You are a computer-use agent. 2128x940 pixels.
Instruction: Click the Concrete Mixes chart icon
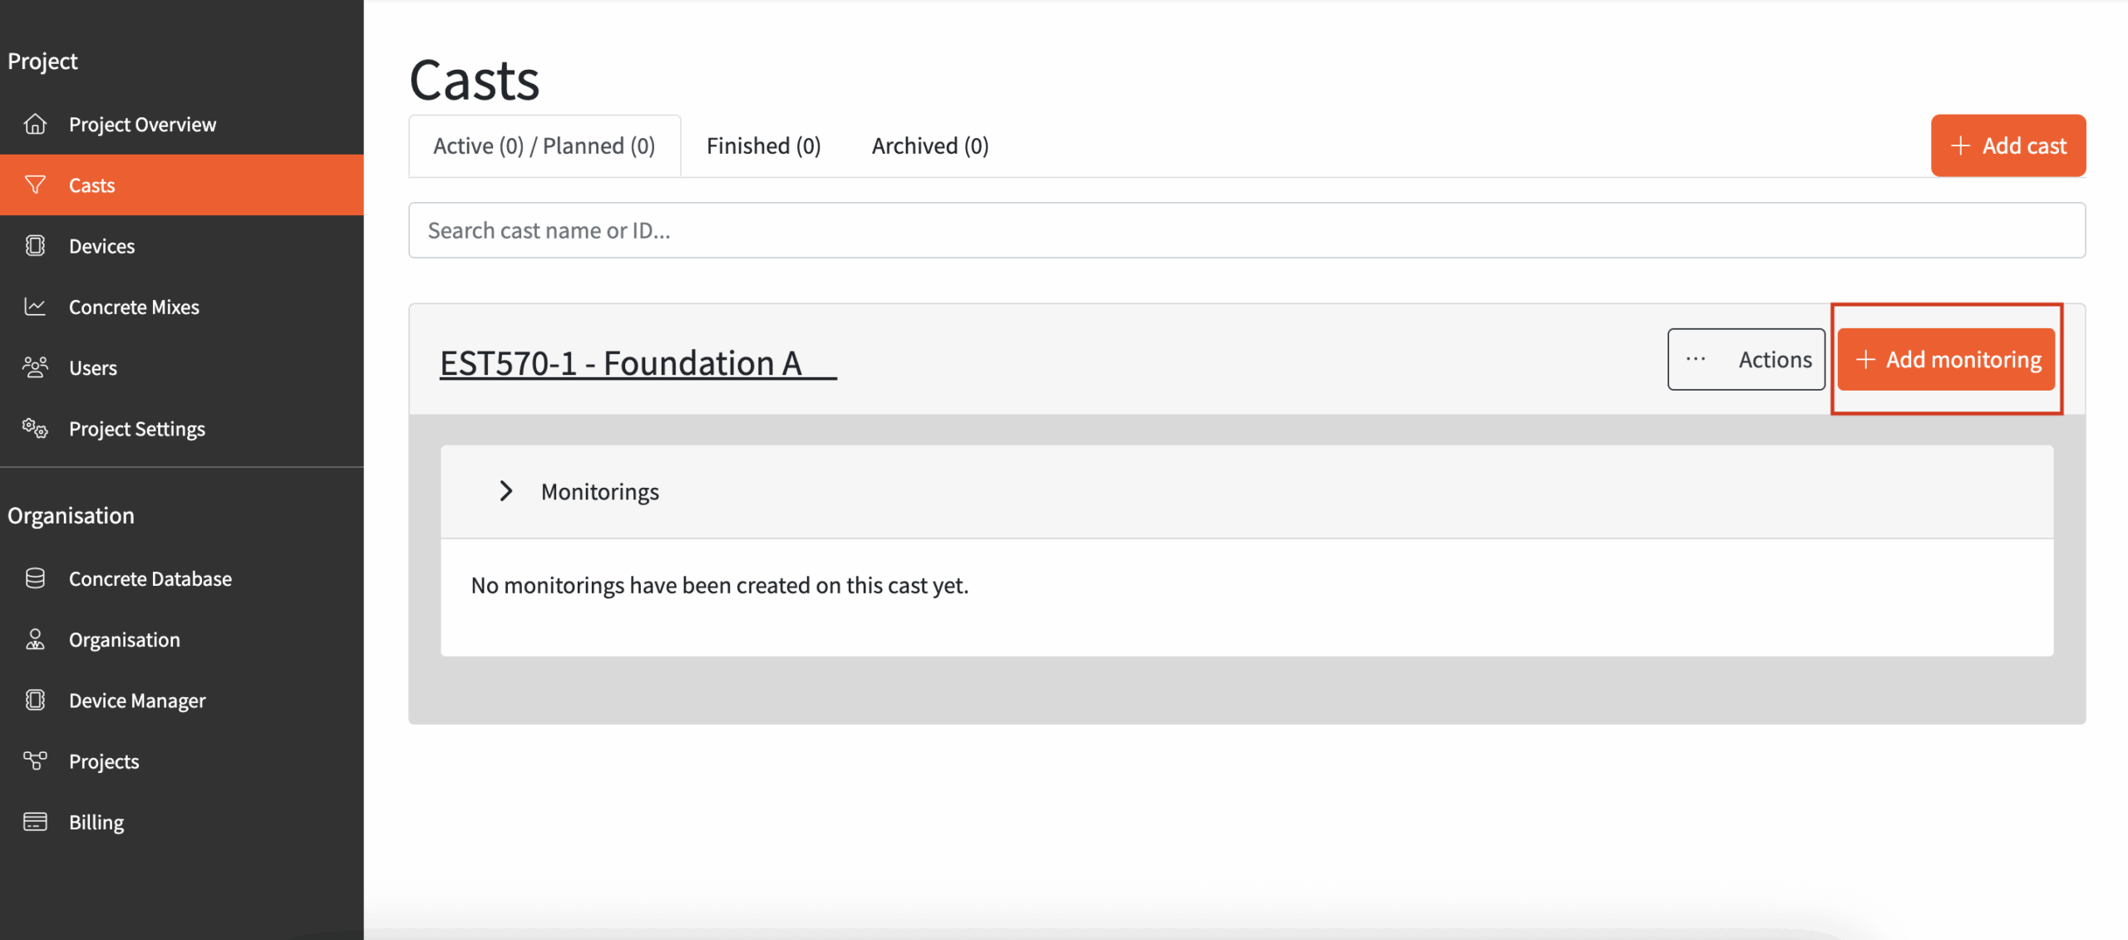(x=35, y=307)
